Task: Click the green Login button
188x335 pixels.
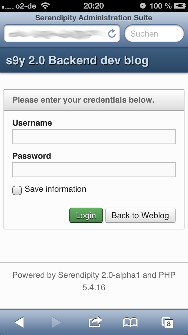Action: pos(86,215)
